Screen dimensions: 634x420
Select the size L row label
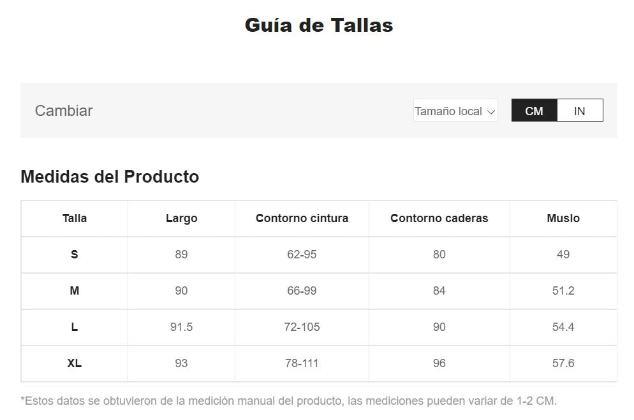point(75,327)
